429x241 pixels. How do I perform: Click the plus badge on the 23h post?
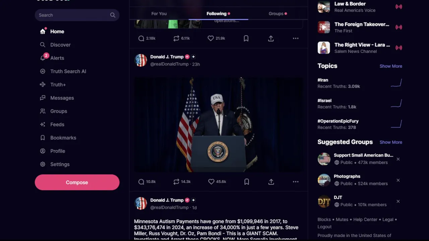coord(193,57)
